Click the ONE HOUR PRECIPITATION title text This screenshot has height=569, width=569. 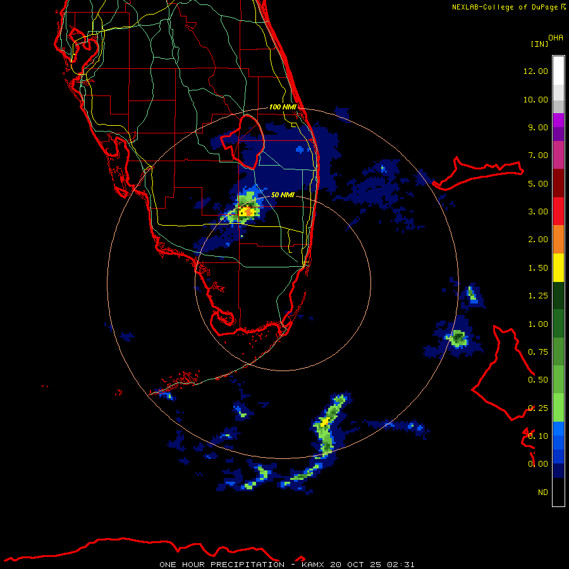pos(222,565)
